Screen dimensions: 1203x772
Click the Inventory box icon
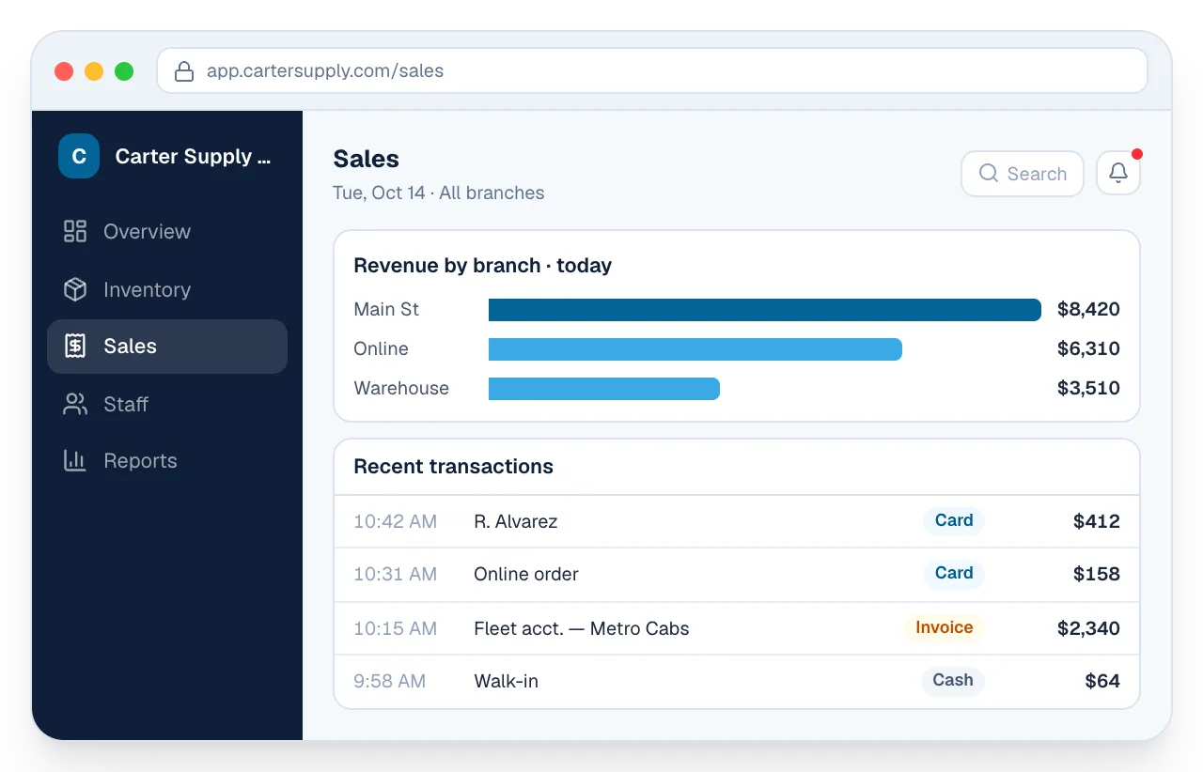75,289
